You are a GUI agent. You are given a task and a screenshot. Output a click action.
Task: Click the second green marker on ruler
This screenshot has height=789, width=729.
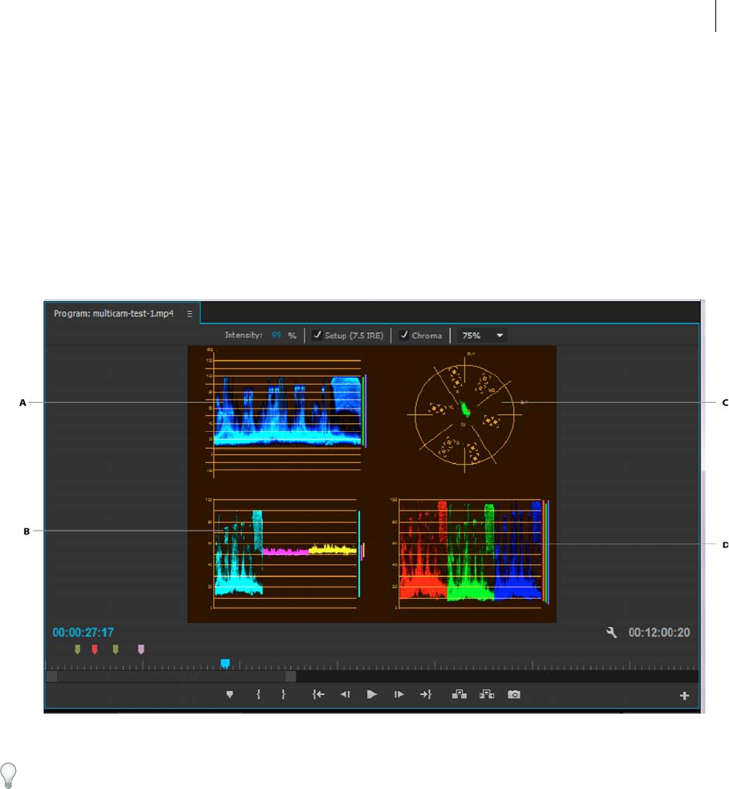[115, 649]
